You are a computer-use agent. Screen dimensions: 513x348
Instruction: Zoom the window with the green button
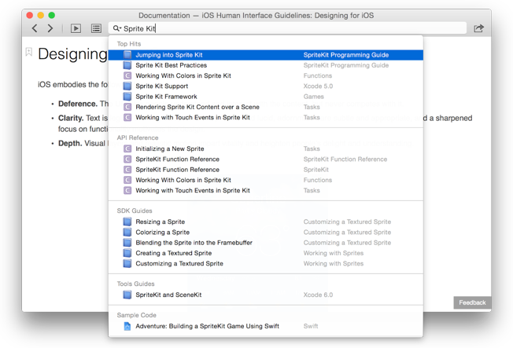click(52, 16)
